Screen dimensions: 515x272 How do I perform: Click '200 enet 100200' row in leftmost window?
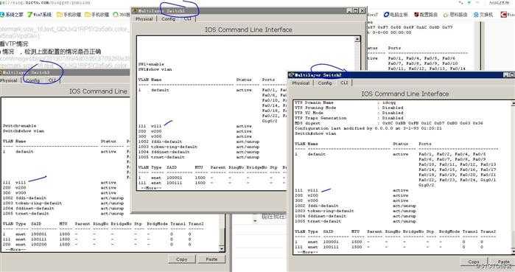coord(97,245)
